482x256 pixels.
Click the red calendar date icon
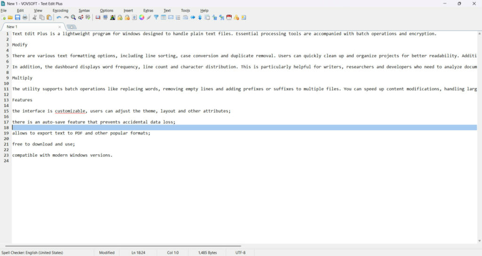click(x=229, y=17)
